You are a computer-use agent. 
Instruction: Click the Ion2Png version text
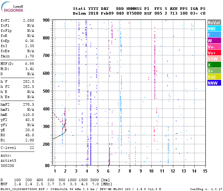206,189
